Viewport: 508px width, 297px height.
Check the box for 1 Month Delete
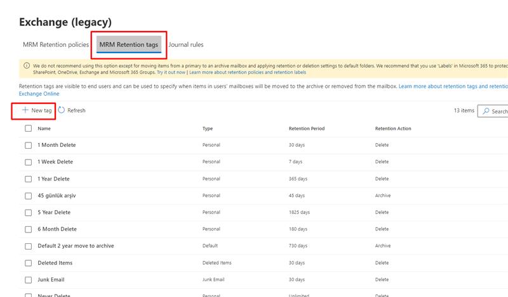28,145
